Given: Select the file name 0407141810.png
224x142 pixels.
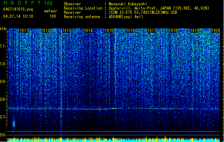Looking at the screenshot, I should coord(18,10).
